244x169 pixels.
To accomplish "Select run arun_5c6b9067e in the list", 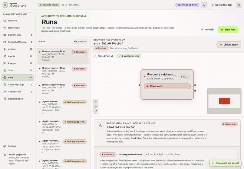I will coord(63,147).
